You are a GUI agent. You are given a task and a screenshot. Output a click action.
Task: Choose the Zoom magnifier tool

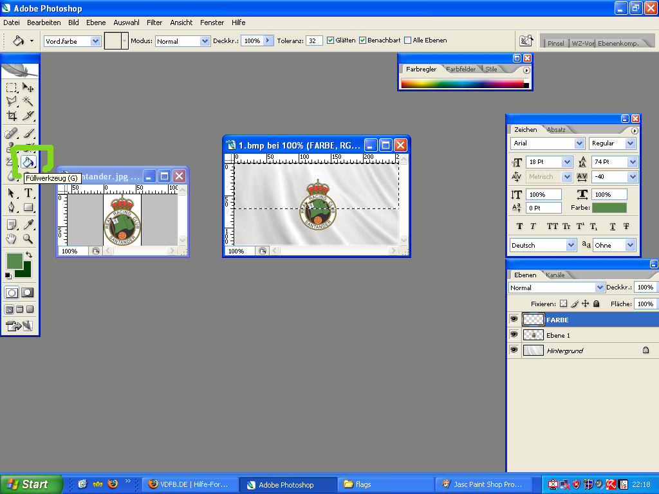[28, 239]
